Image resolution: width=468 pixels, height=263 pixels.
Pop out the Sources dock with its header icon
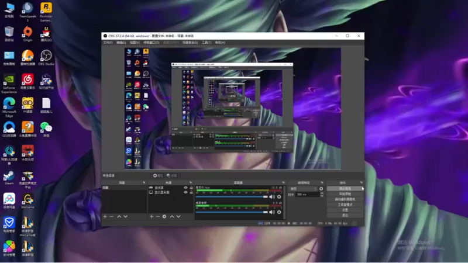(191, 182)
